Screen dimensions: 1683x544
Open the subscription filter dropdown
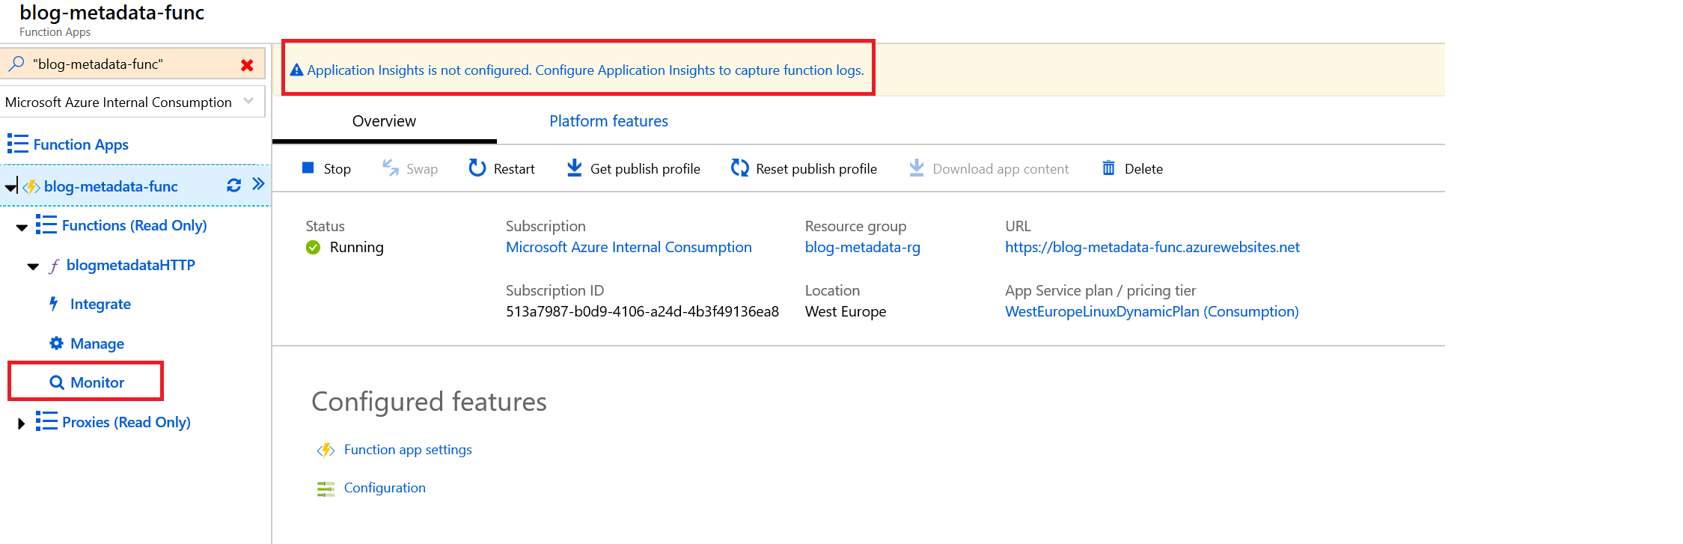[248, 102]
